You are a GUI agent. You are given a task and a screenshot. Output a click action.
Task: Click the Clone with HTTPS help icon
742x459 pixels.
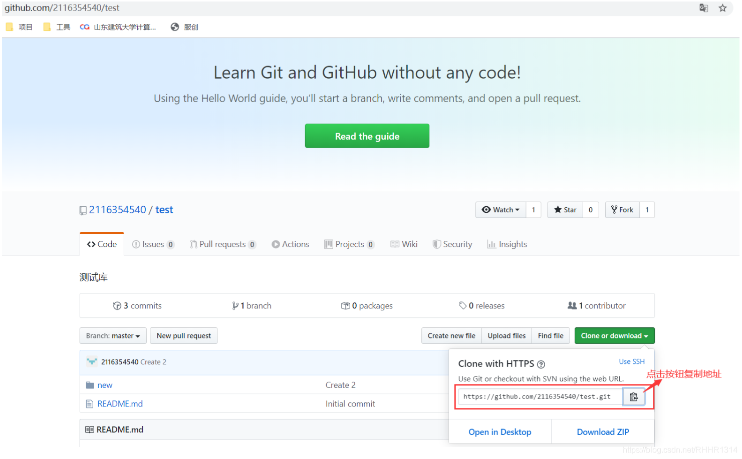pyautogui.click(x=541, y=364)
